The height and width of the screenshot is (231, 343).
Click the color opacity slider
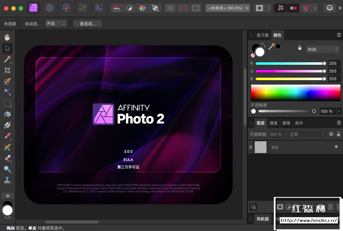click(x=287, y=111)
